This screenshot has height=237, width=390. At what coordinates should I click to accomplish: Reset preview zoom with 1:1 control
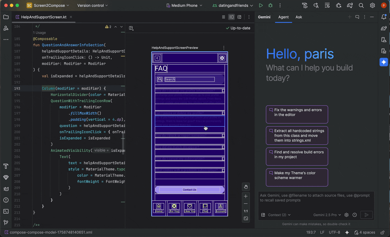pos(246,211)
